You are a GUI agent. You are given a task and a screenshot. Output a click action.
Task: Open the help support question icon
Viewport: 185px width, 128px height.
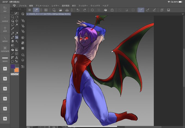coord(162,10)
